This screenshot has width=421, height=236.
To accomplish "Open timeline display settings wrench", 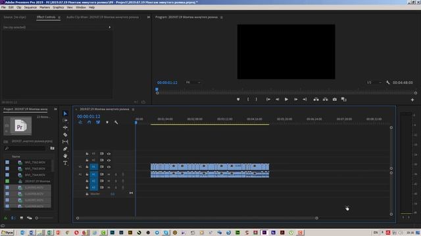I will tap(116, 123).
